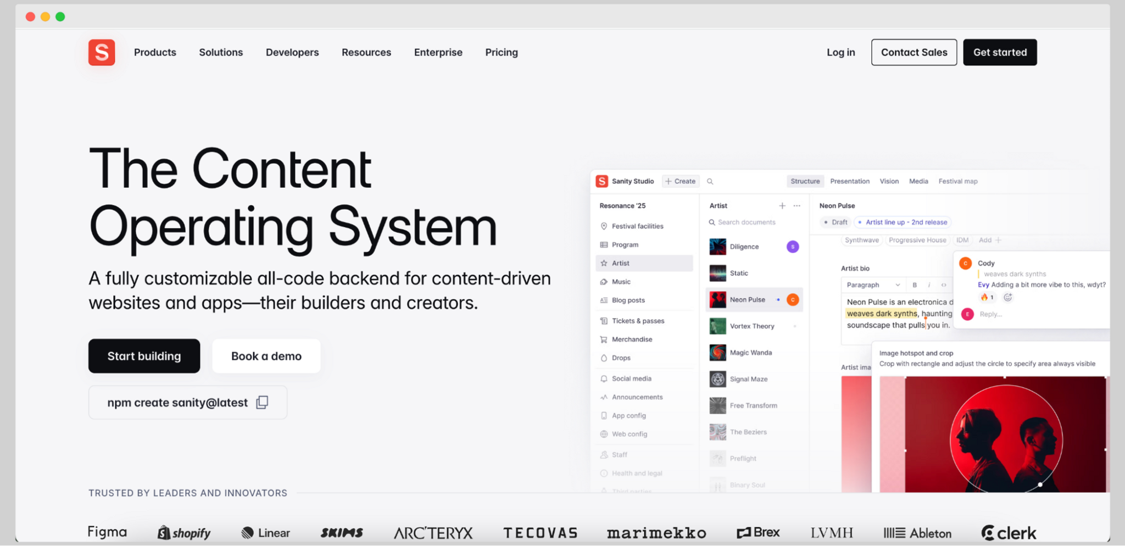Click the Merchandise cart icon
1125x546 pixels.
pyautogui.click(x=604, y=339)
